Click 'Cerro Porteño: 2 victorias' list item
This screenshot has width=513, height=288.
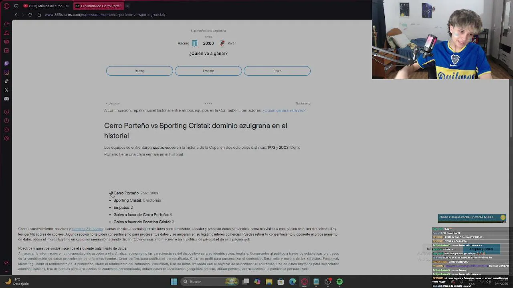tap(135, 193)
